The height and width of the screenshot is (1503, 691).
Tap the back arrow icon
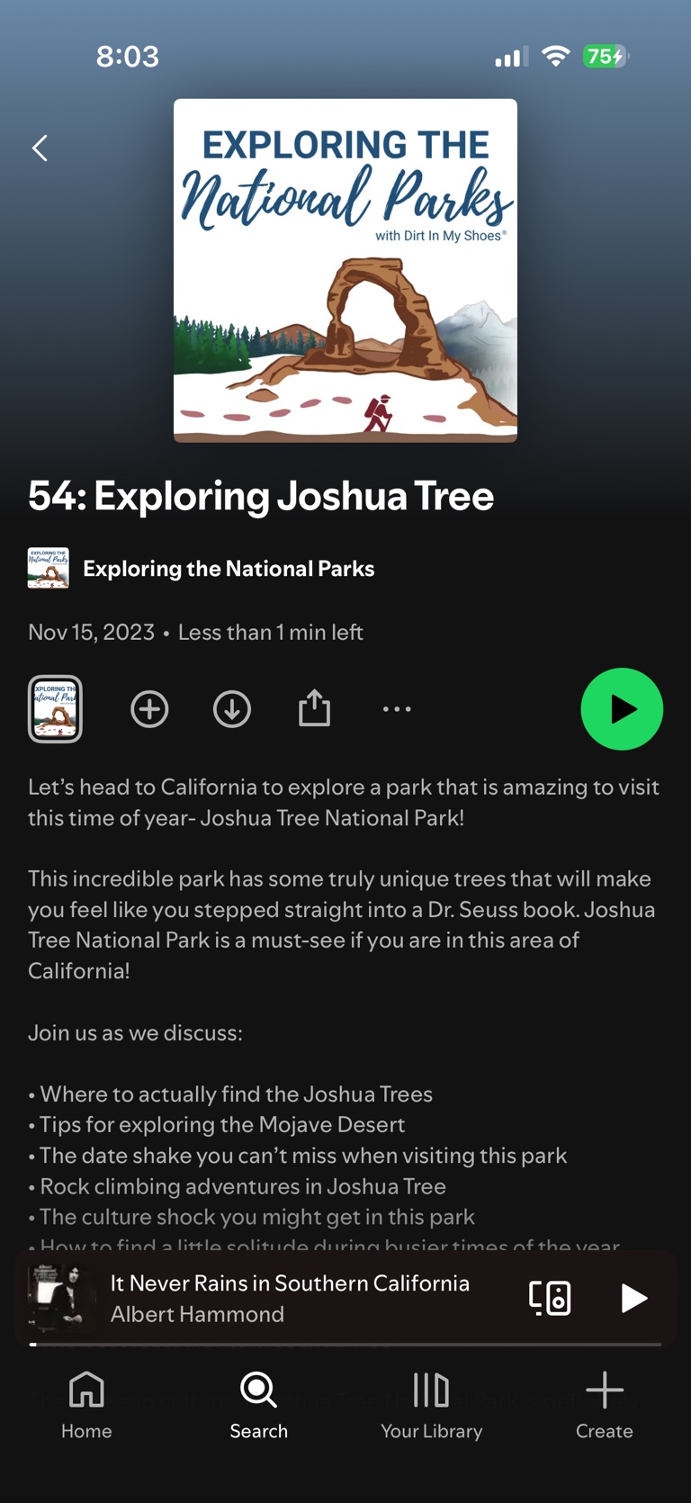tap(40, 148)
